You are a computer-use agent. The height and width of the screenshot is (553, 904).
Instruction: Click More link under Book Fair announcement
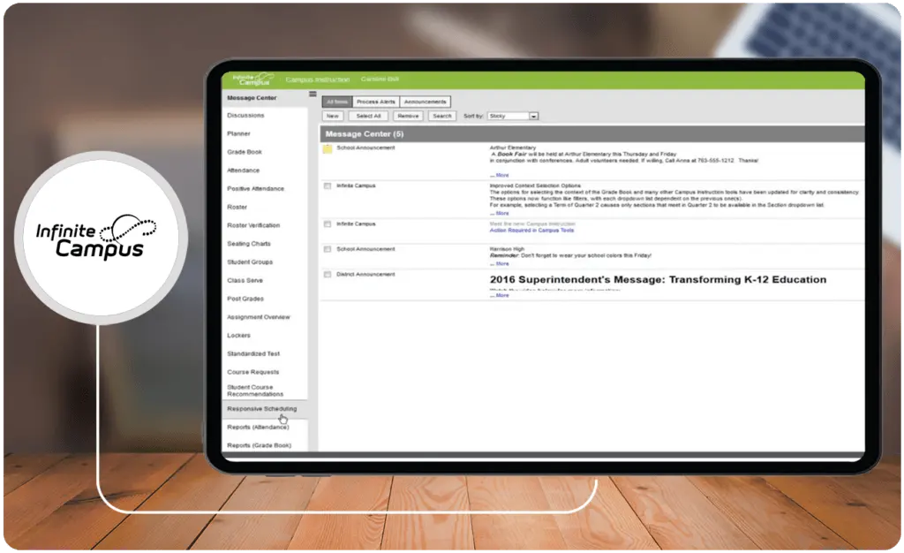click(500, 175)
